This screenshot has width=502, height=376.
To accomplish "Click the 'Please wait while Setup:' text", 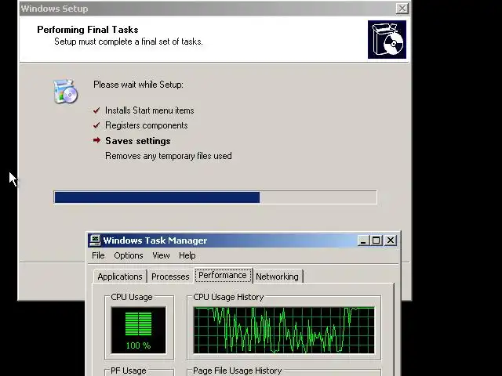I will coord(138,85).
